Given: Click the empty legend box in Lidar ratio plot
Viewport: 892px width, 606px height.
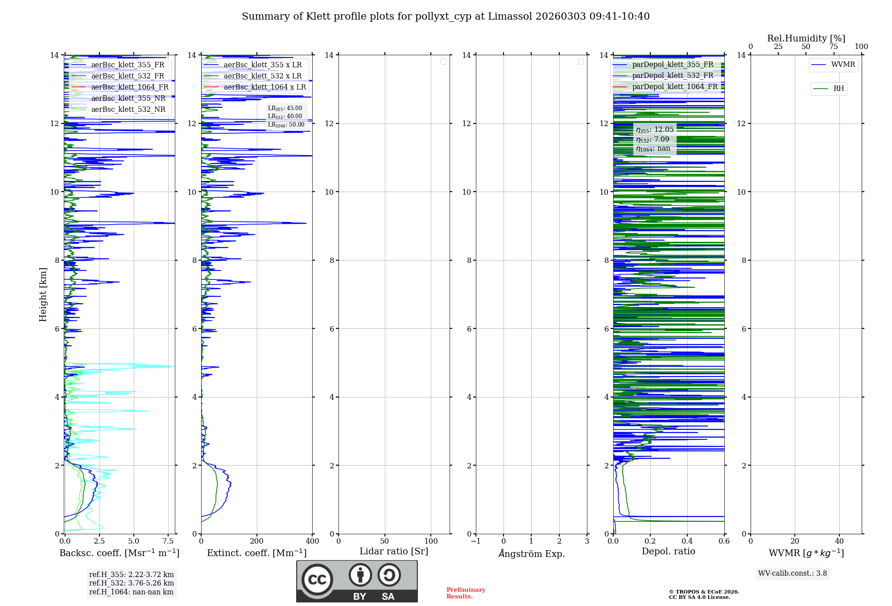Looking at the screenshot, I should pos(443,61).
